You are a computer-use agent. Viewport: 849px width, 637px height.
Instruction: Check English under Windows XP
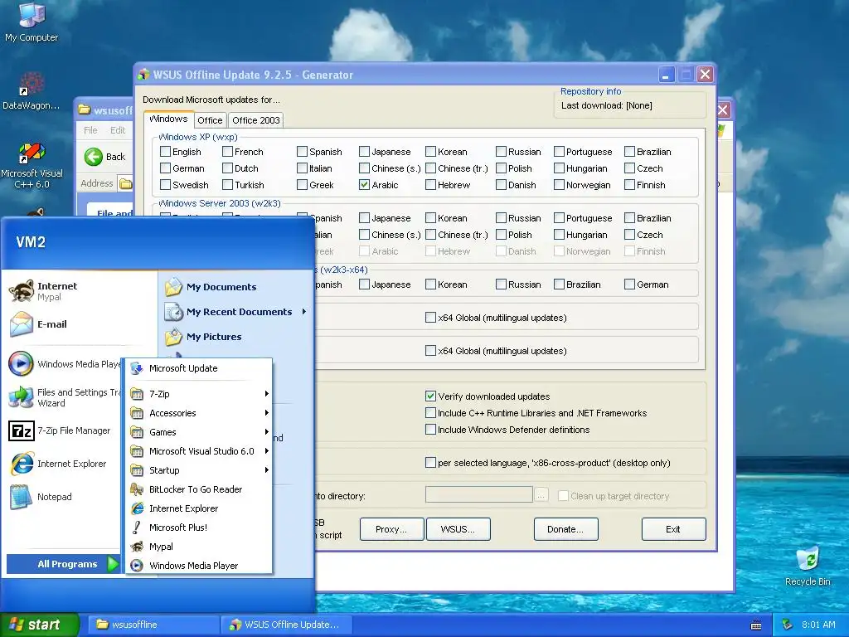coord(166,152)
